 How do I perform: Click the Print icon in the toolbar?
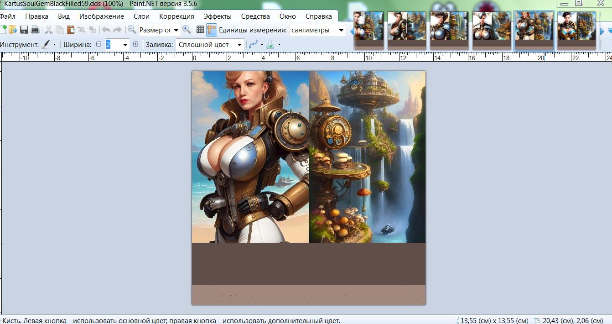coord(35,30)
